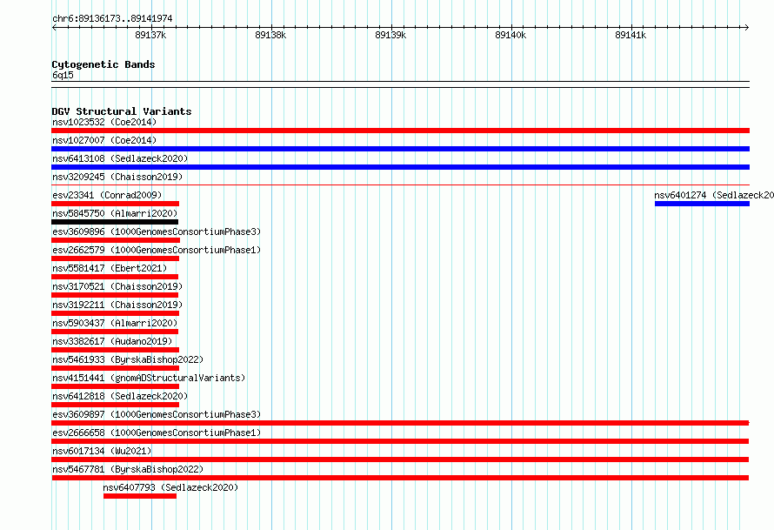This screenshot has width=774, height=530.
Task: Click the nsv1023532 (Coe2014) variant label
Action: tap(104, 122)
